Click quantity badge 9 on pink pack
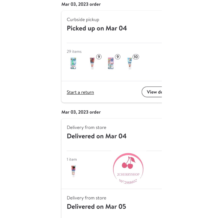Viewport: 218px width, 218px height. (117, 57)
